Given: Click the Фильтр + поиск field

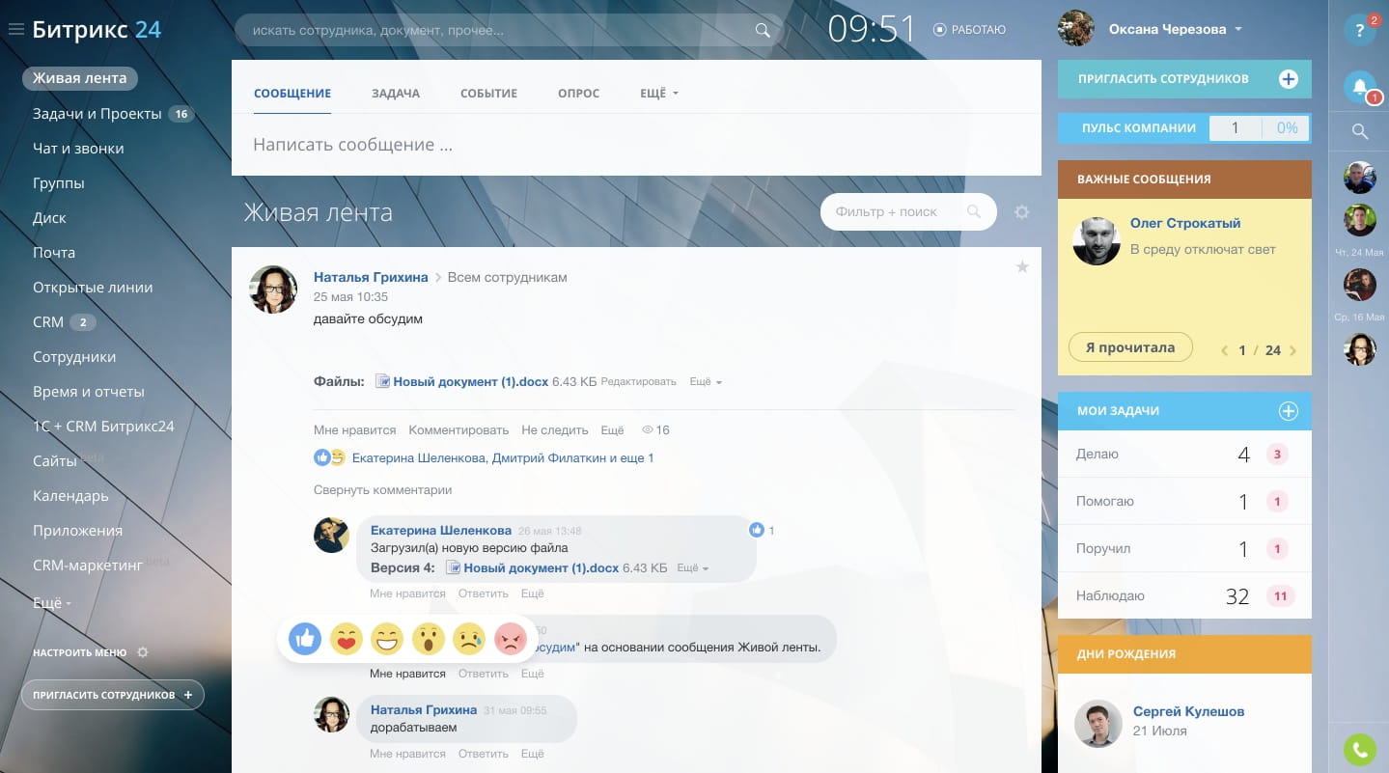Looking at the screenshot, I should pyautogui.click(x=896, y=211).
